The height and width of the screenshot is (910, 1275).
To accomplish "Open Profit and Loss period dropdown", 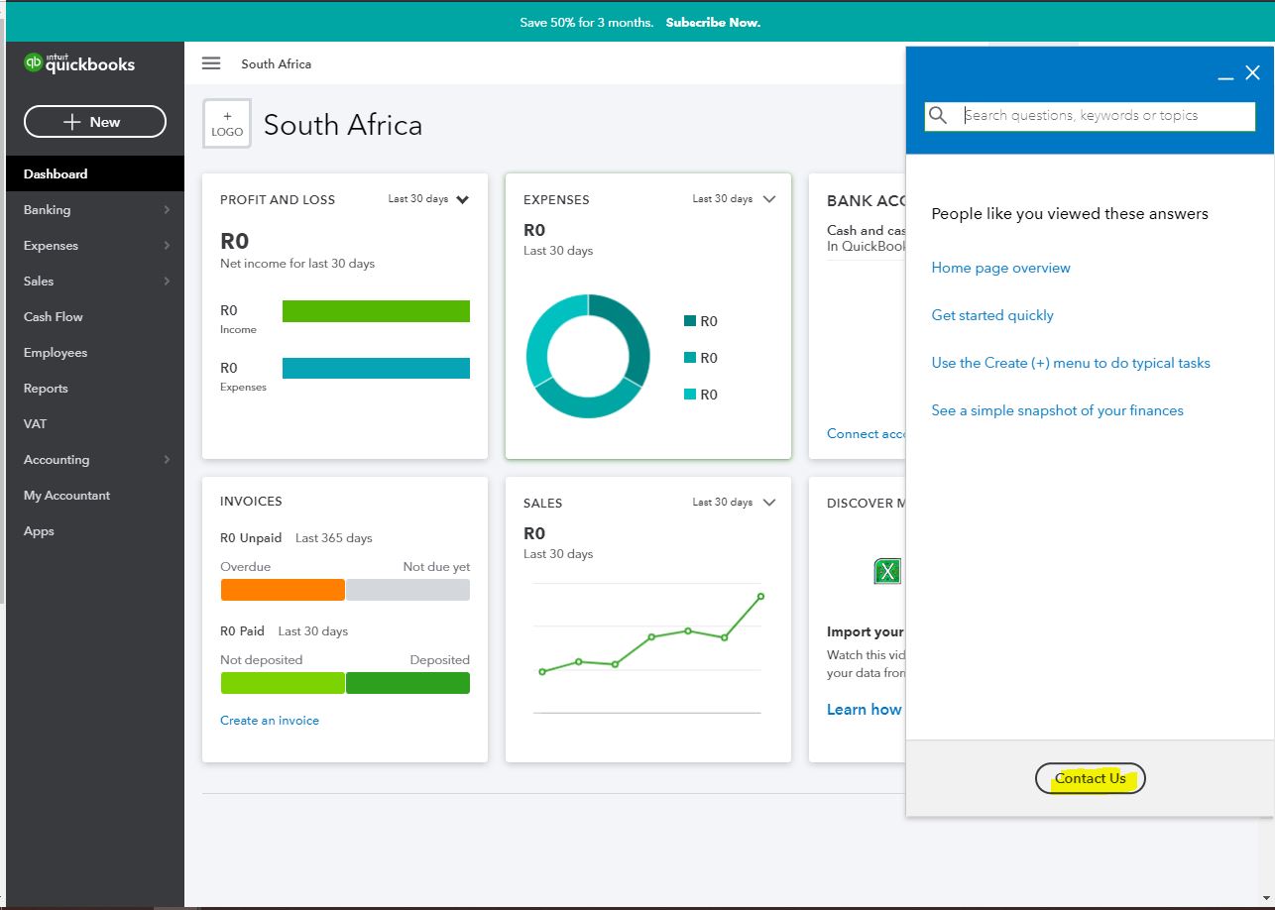I will pos(428,199).
